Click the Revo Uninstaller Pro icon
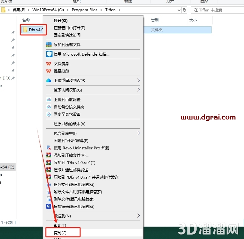This screenshot has height=239, width=244. [49, 148]
